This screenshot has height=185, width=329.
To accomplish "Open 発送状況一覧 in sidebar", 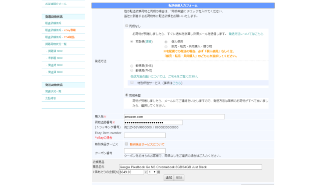I will pyautogui.click(x=53, y=91).
